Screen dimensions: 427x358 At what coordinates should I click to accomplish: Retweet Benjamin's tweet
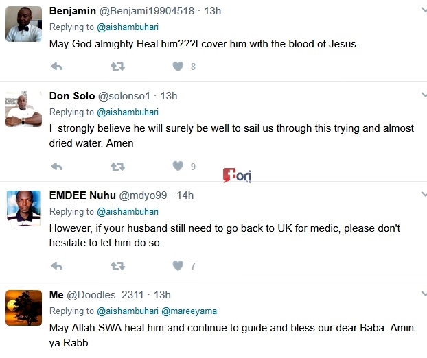click(117, 67)
